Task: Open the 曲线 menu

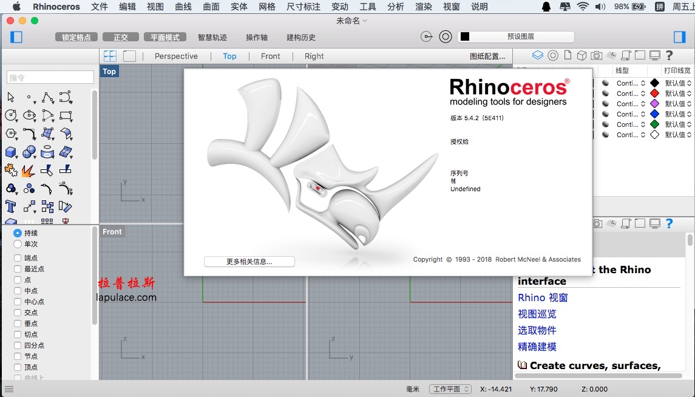Action: 183,7
